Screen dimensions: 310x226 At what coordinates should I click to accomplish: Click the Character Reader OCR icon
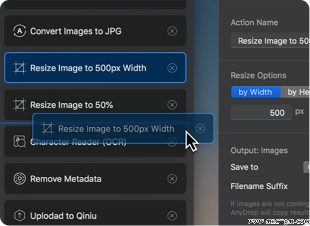[x=19, y=141]
